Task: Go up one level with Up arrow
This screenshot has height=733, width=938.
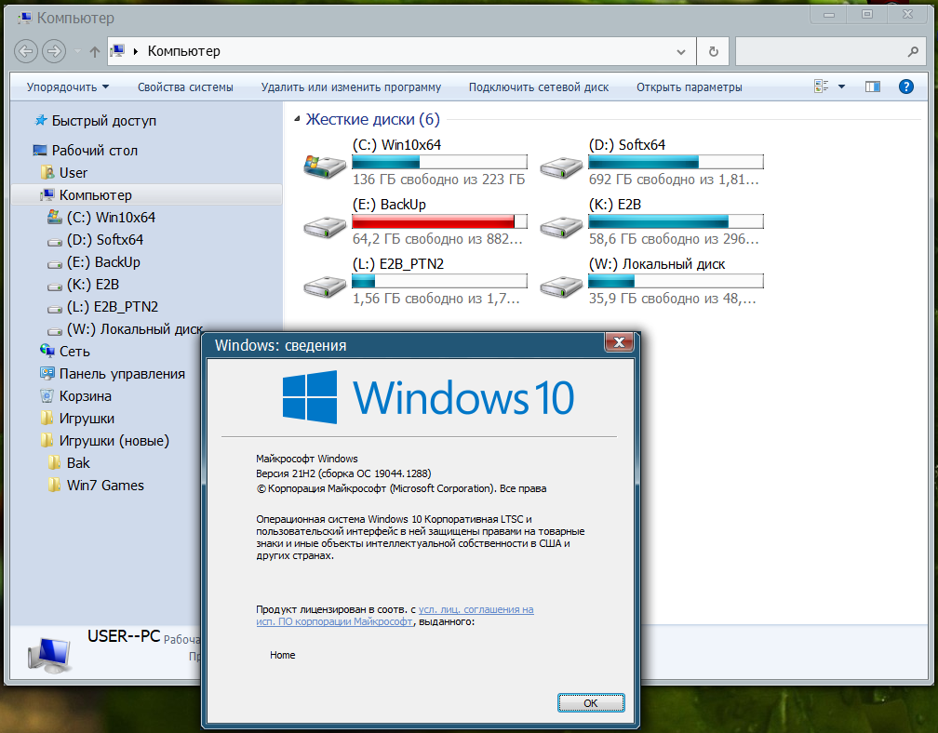Action: [95, 52]
